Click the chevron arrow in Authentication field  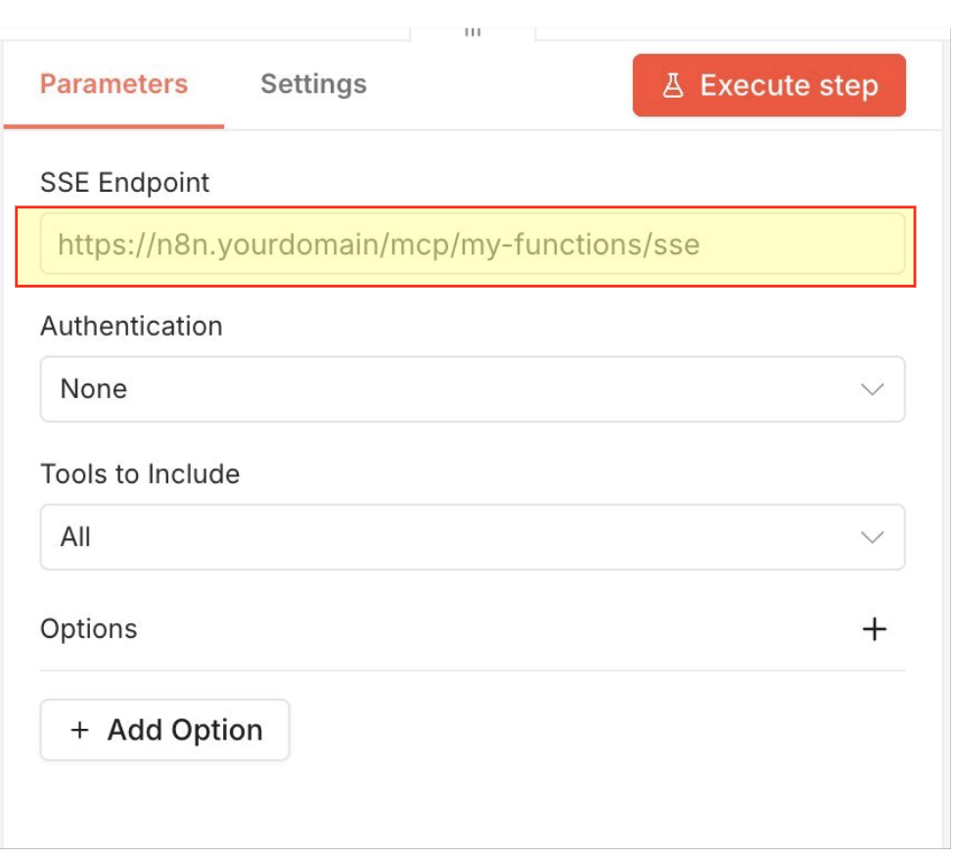pyautogui.click(x=872, y=389)
